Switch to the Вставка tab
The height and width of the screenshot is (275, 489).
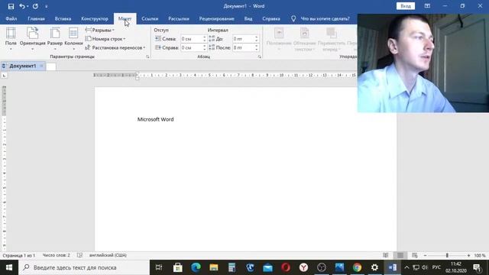(63, 18)
